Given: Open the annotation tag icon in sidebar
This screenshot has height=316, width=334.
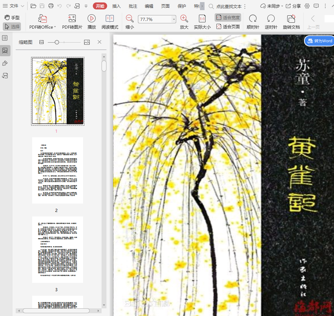Looking at the screenshot, I should pos(5,63).
